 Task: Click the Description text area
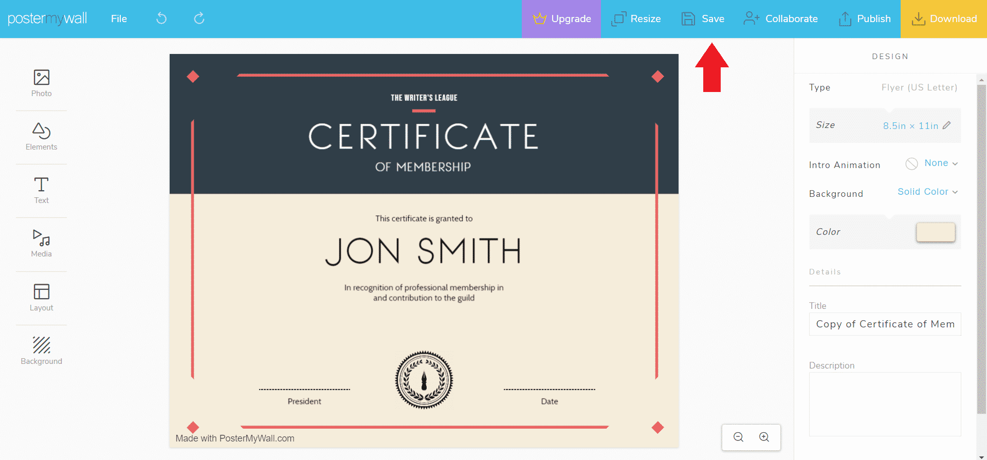[x=885, y=404]
